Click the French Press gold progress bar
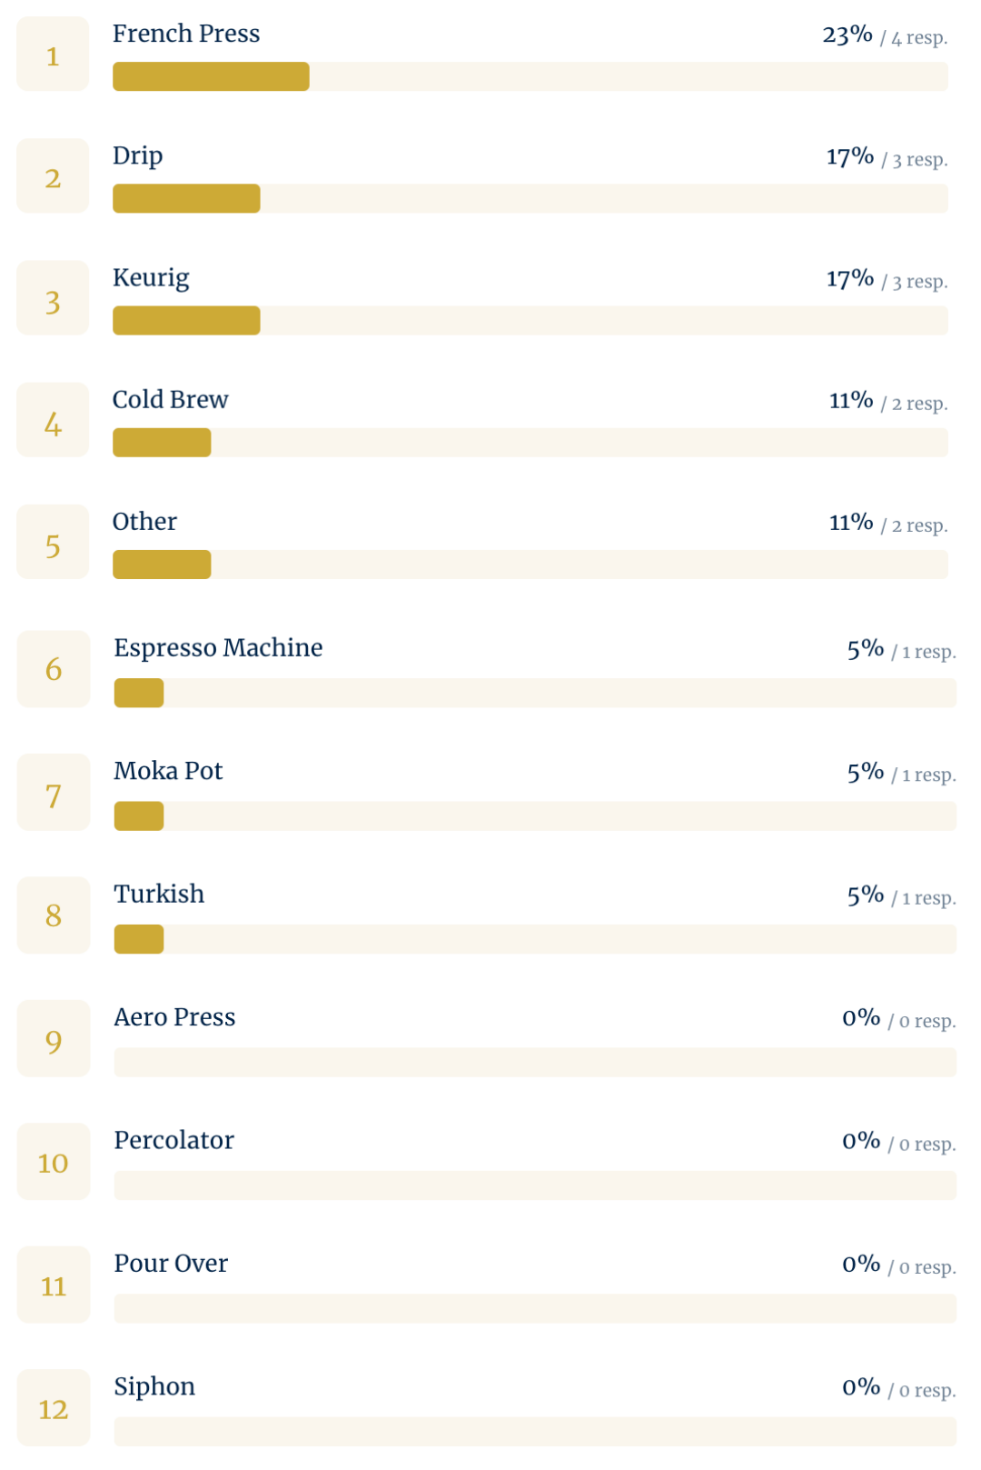Image resolution: width=981 pixels, height=1470 pixels. (211, 76)
